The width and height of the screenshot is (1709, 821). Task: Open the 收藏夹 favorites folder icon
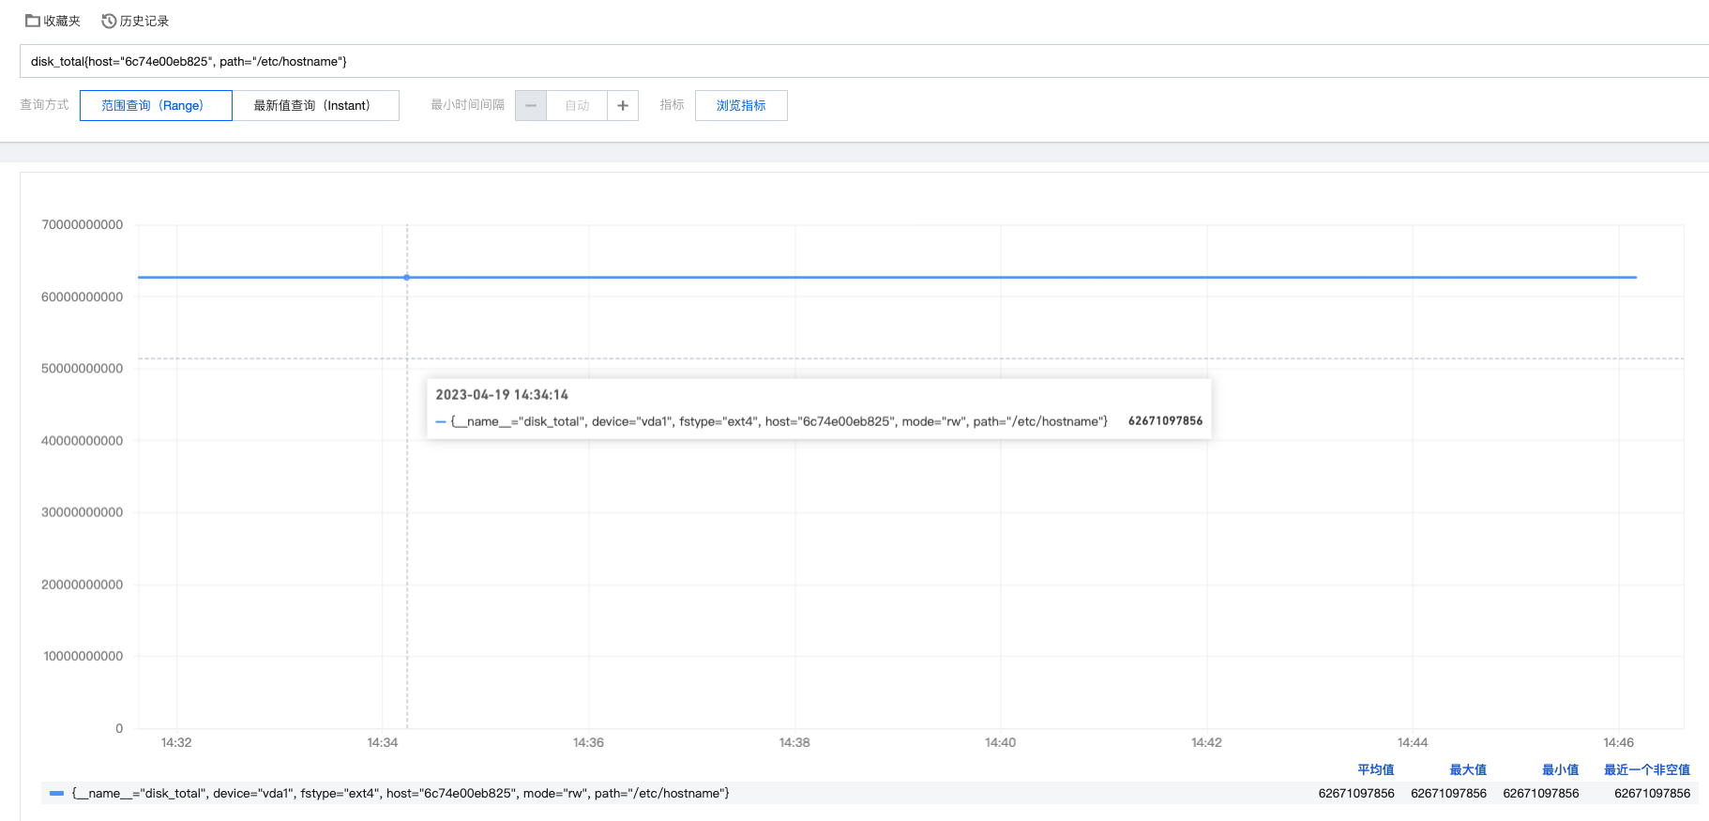(33, 21)
